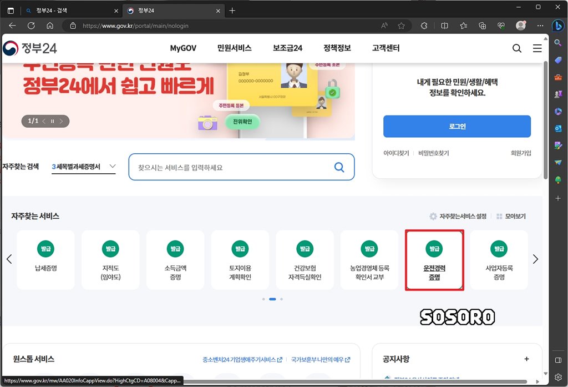Open the sidebar settings gear icon
The height and width of the screenshot is (387, 568).
tap(558, 377)
